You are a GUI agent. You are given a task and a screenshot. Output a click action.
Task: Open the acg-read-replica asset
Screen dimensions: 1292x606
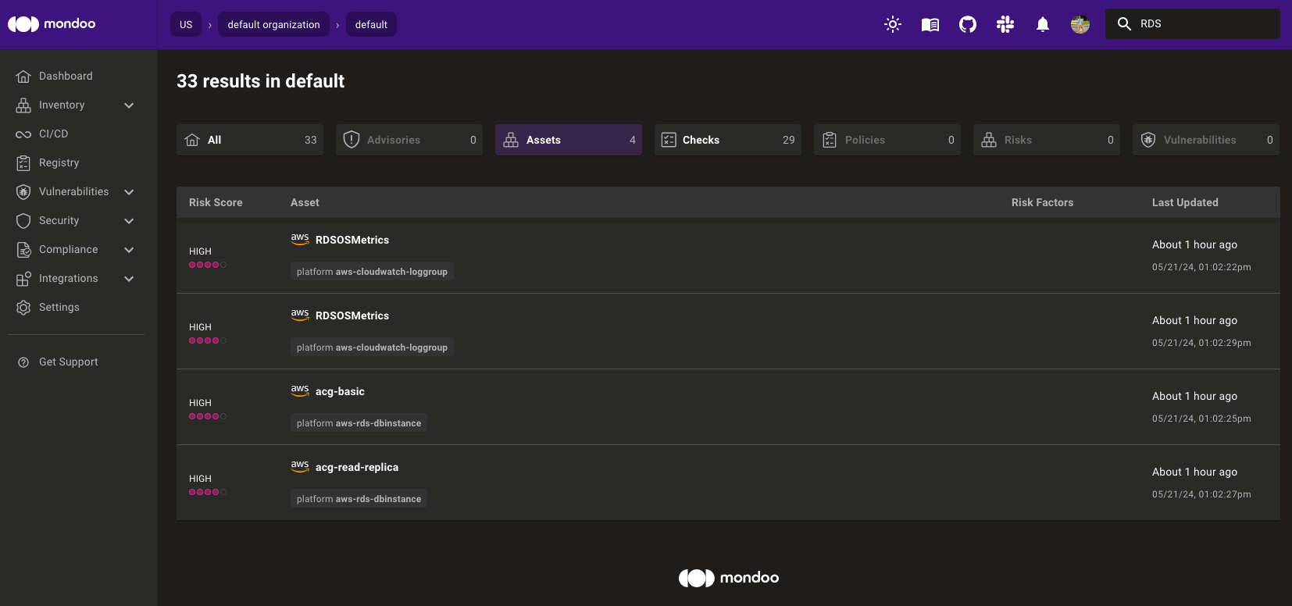pos(357,467)
